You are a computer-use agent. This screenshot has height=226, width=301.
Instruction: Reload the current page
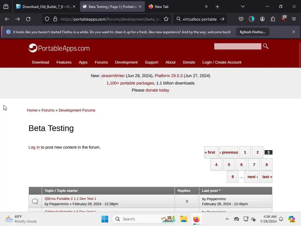click(x=28, y=19)
